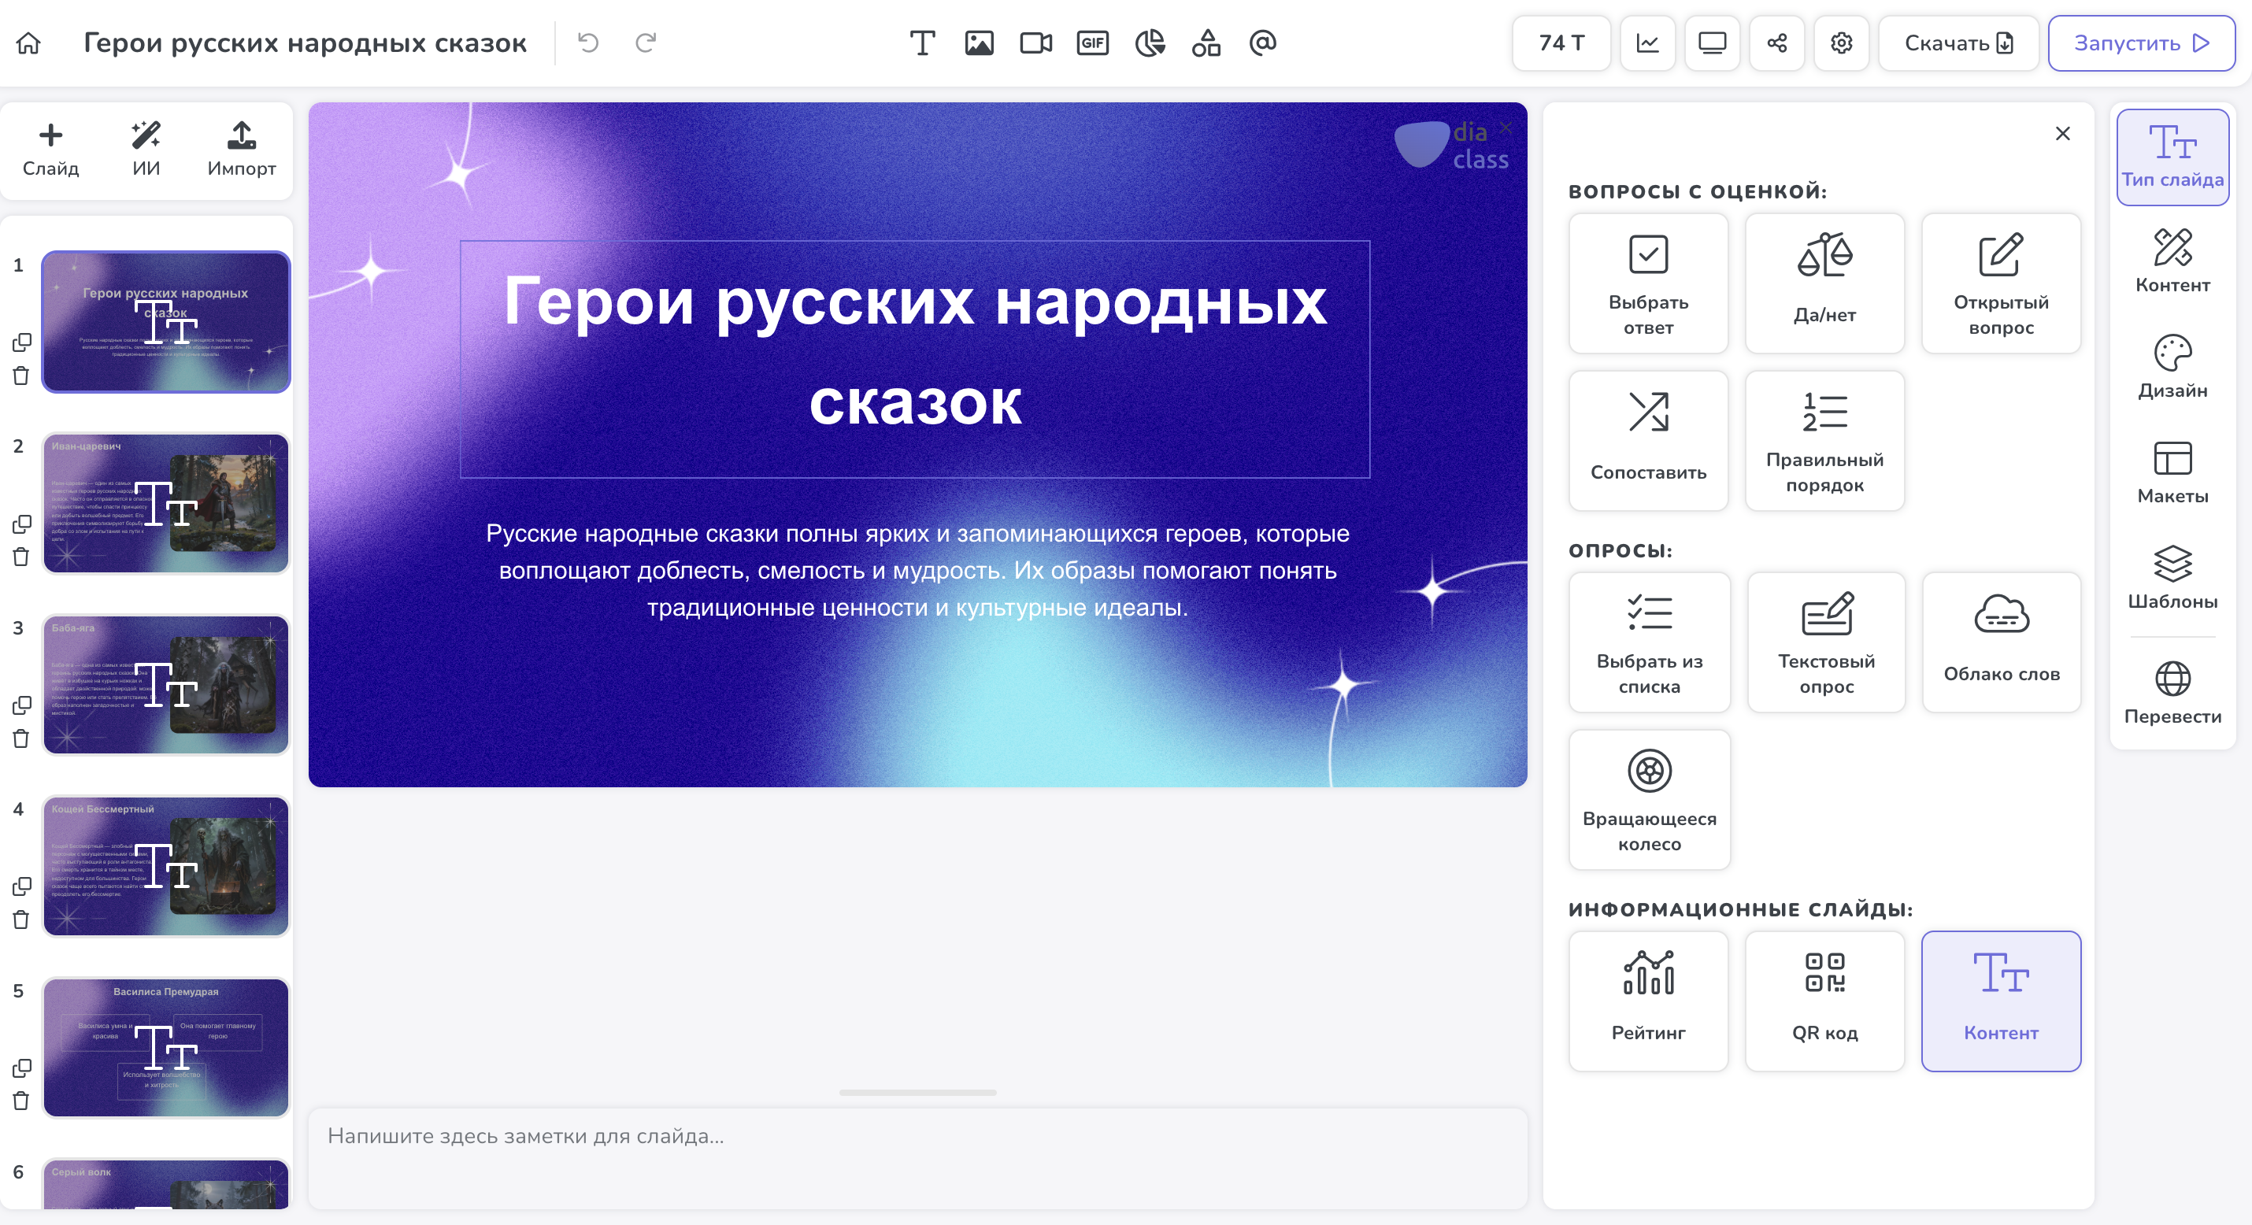
Task: Select the slide description paragraph
Action: click(917, 570)
